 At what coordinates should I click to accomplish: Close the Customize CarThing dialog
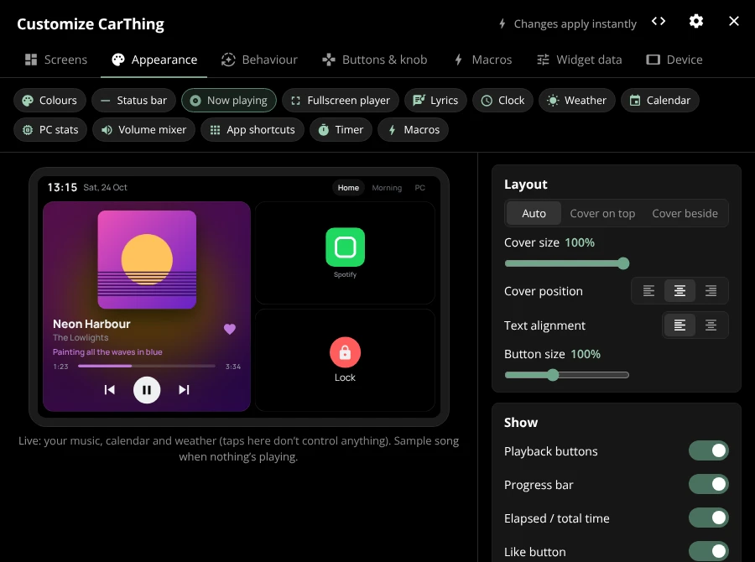733,21
